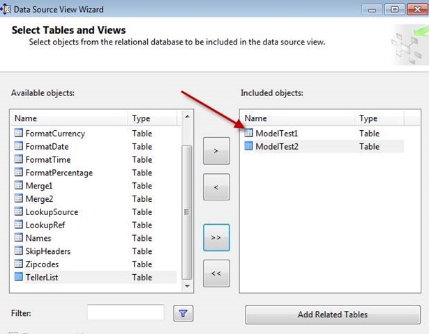429x334 pixels.
Task: Click inside the Filter text field
Action: pyautogui.click(x=126, y=314)
